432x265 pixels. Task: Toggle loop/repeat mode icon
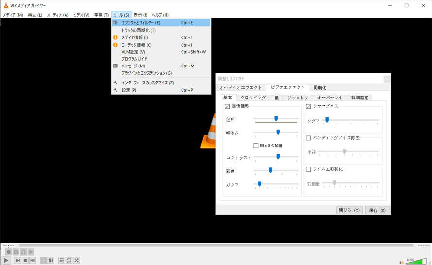pos(69,261)
